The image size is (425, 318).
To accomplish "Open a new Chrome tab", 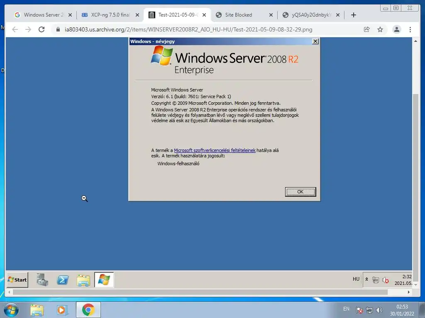I will (354, 15).
